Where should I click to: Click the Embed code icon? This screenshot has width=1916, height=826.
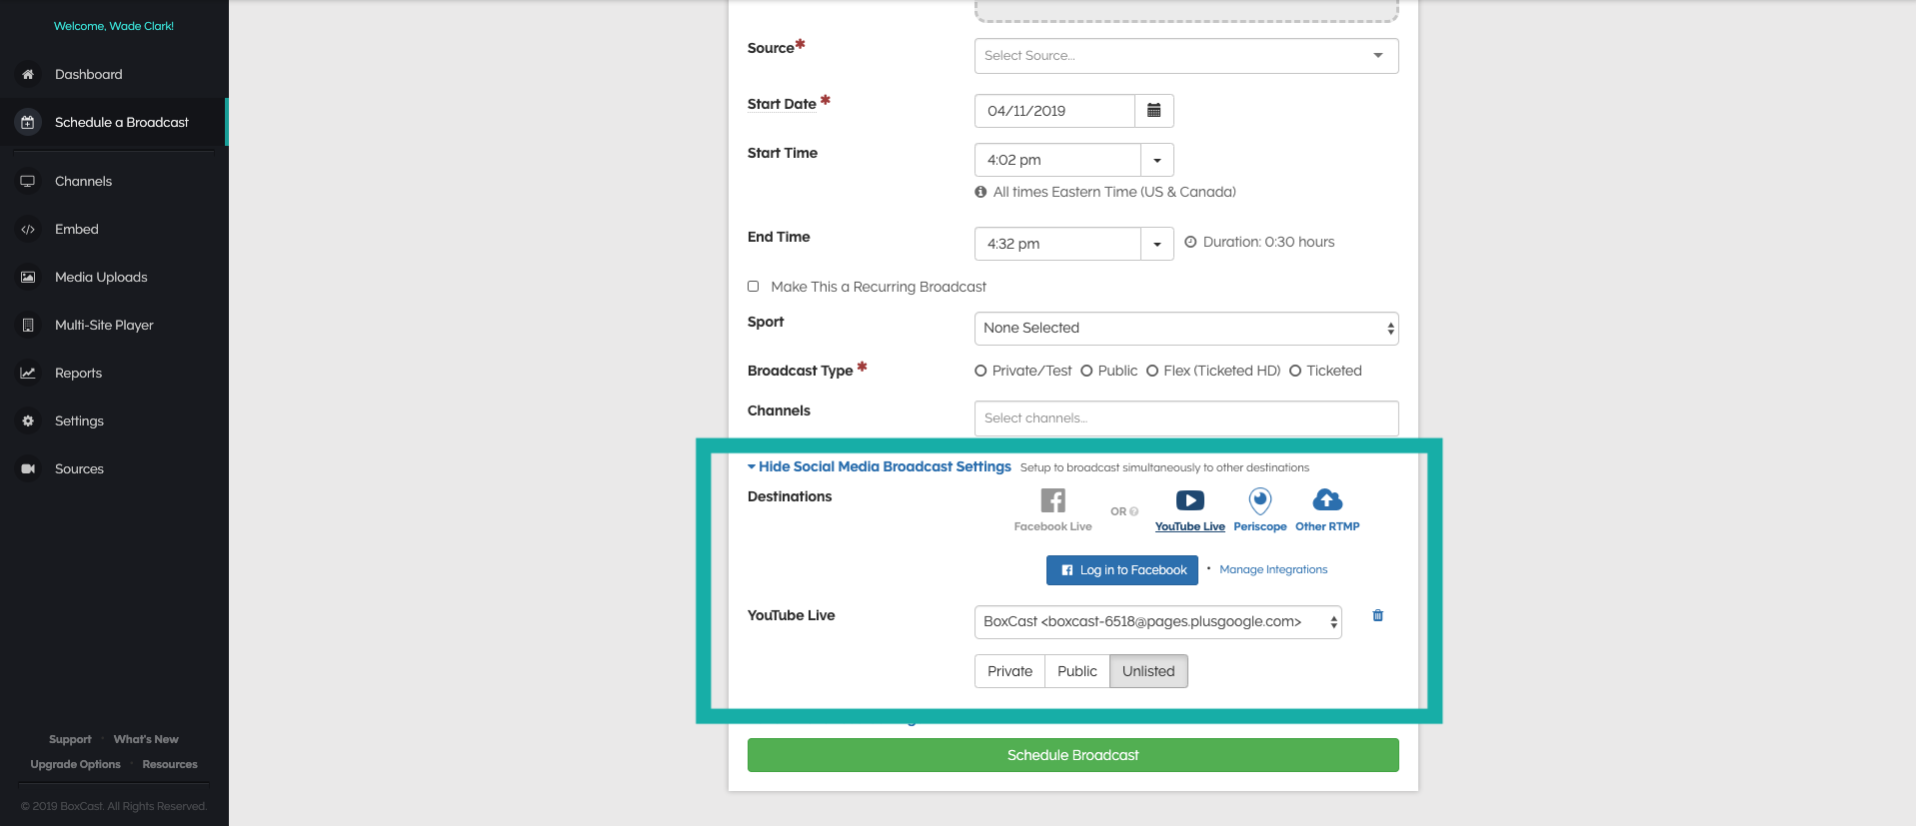28,230
